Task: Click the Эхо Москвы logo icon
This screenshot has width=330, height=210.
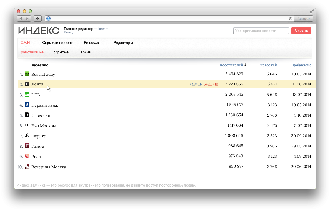Action: (x=27, y=125)
